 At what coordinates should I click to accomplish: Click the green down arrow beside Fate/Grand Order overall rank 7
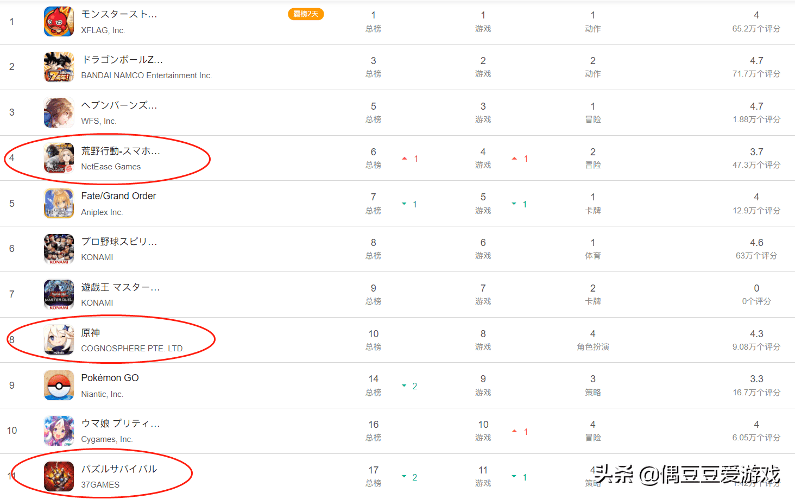point(404,204)
